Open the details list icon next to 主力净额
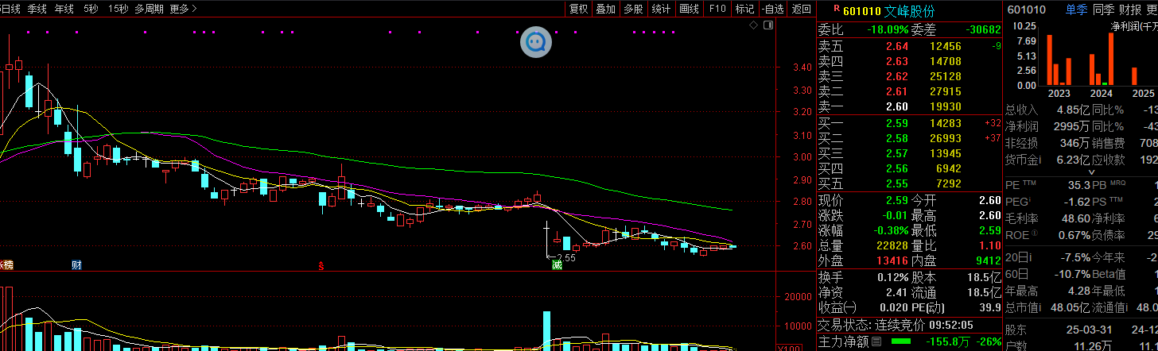Screen dimensions: 1158x351 pos(876,342)
